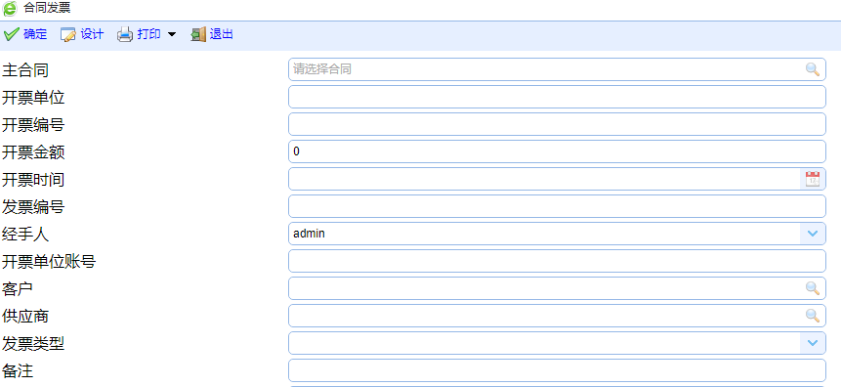Click the printer icon for 打印

(125, 35)
